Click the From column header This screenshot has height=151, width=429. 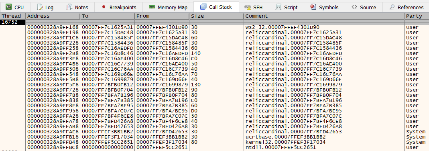pyautogui.click(x=162, y=16)
